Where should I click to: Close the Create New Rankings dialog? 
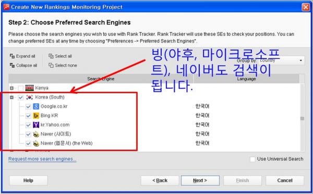click(306, 7)
